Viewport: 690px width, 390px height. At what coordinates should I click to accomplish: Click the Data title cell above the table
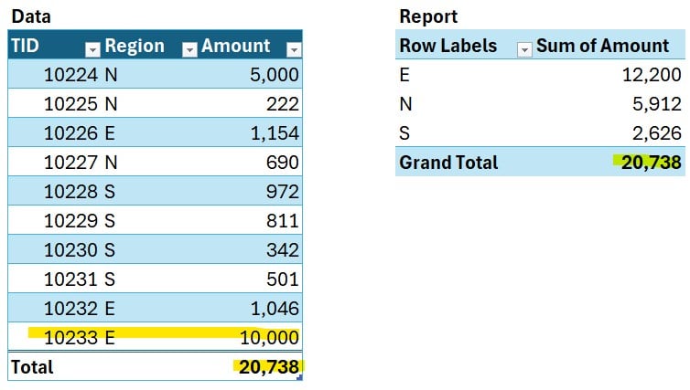pyautogui.click(x=29, y=16)
